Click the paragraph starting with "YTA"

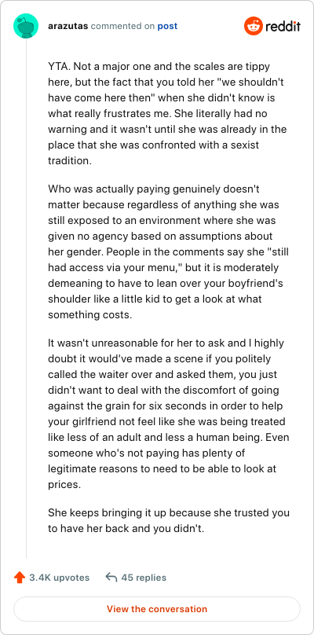click(x=167, y=113)
